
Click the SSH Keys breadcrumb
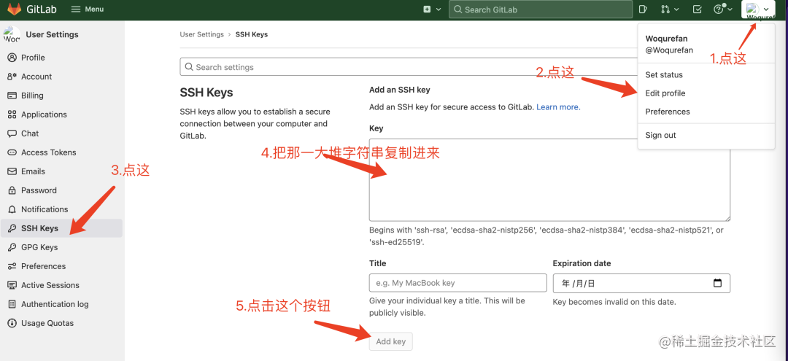coord(251,35)
